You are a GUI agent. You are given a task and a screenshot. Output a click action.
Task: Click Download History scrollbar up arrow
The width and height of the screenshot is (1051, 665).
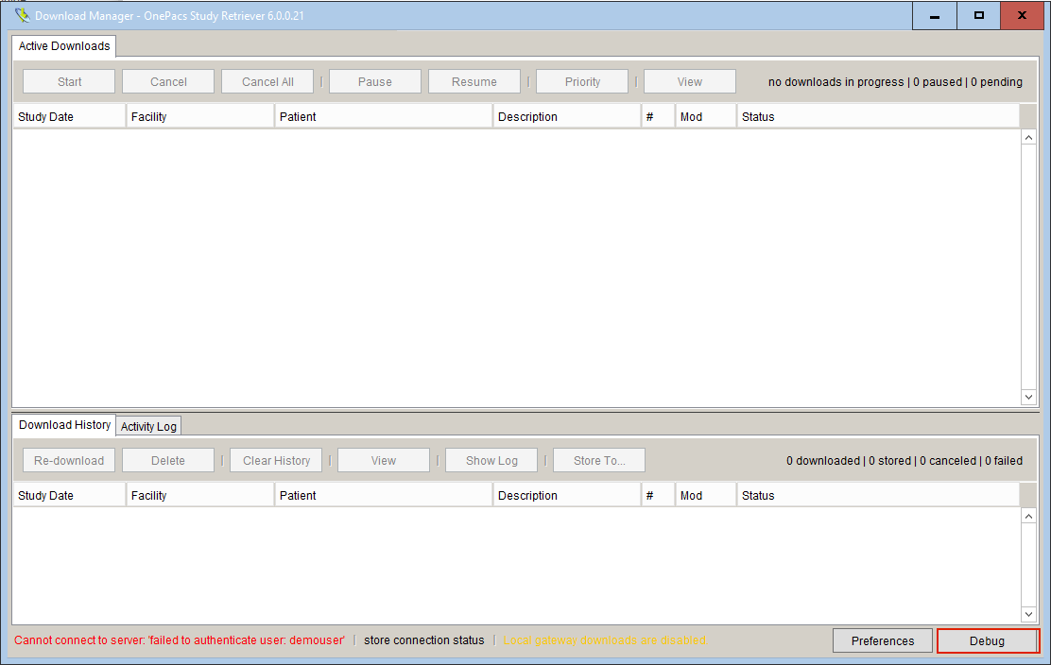pos(1029,516)
